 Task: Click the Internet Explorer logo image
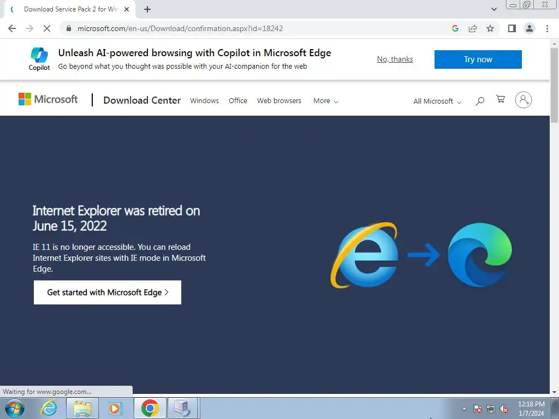(364, 255)
